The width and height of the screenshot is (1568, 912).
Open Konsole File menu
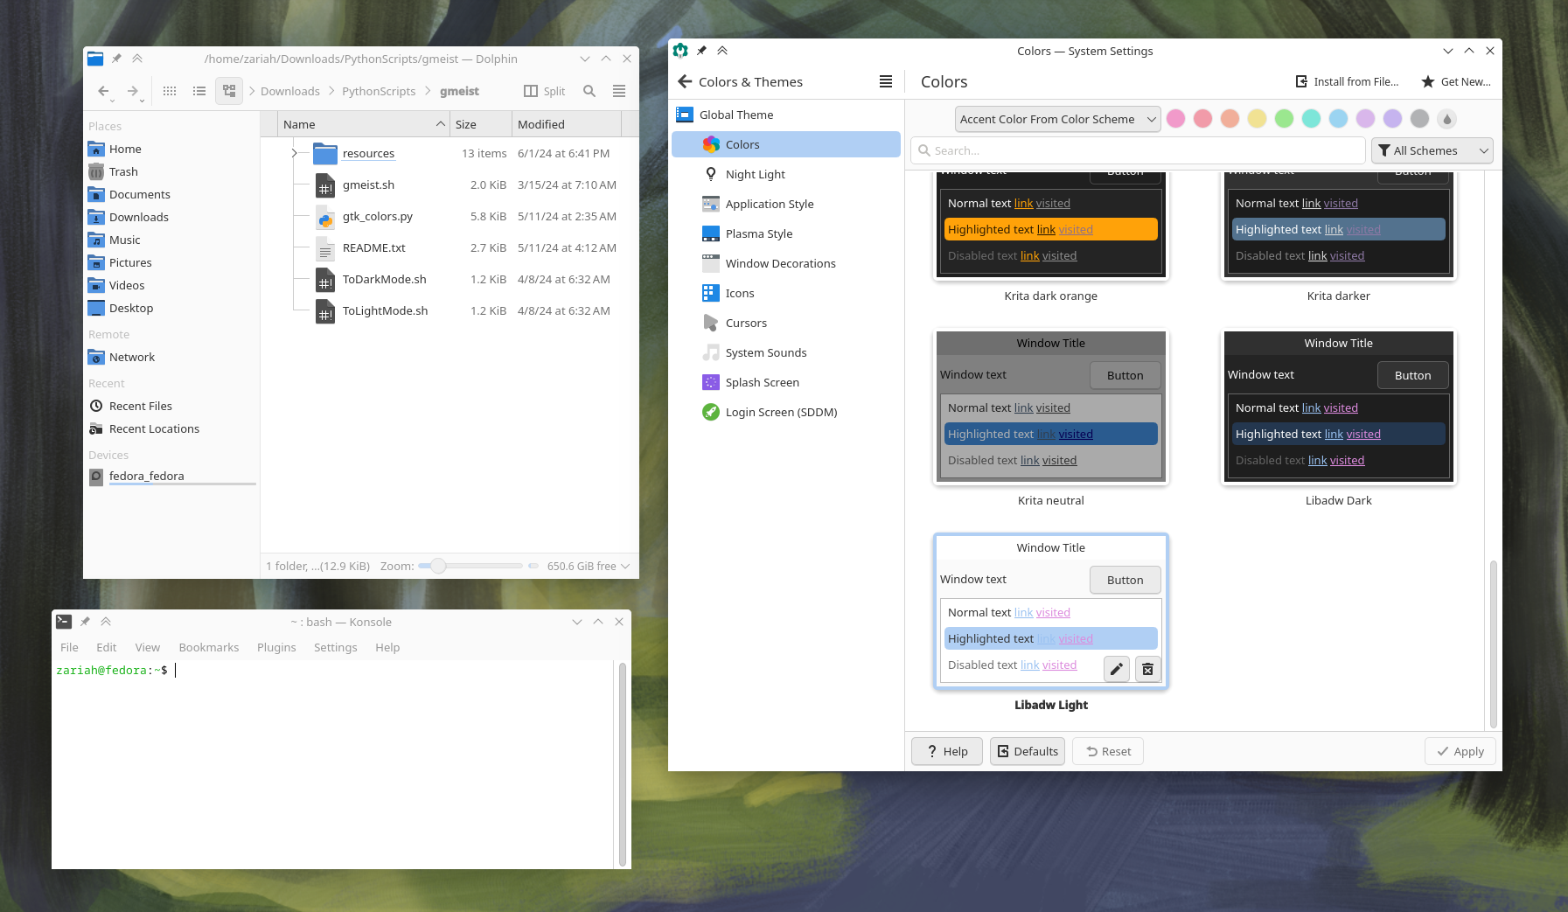tap(69, 647)
